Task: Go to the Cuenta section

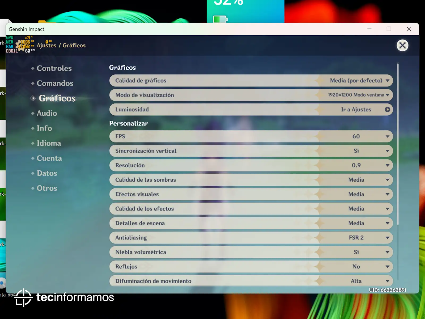Action: pos(49,158)
